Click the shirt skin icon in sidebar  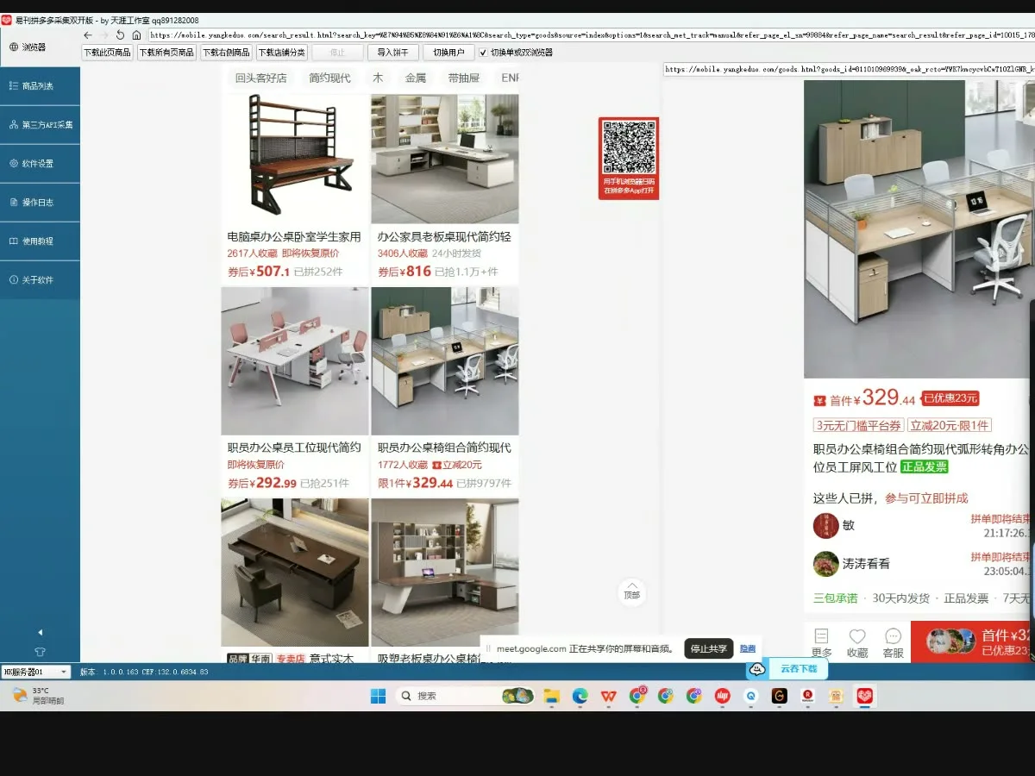[40, 652]
